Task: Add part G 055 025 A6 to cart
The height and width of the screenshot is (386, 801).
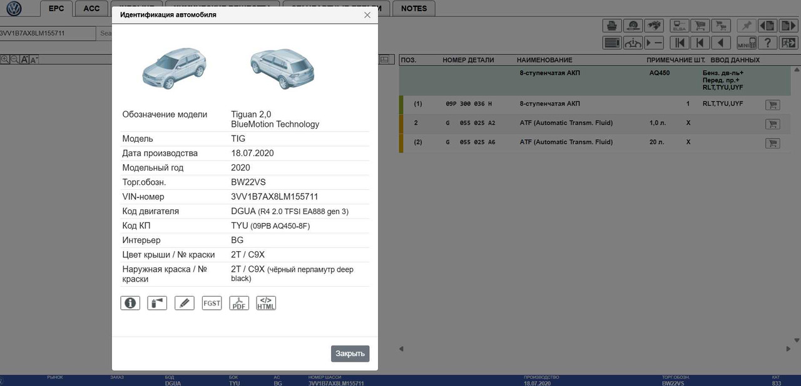Action: pos(772,144)
